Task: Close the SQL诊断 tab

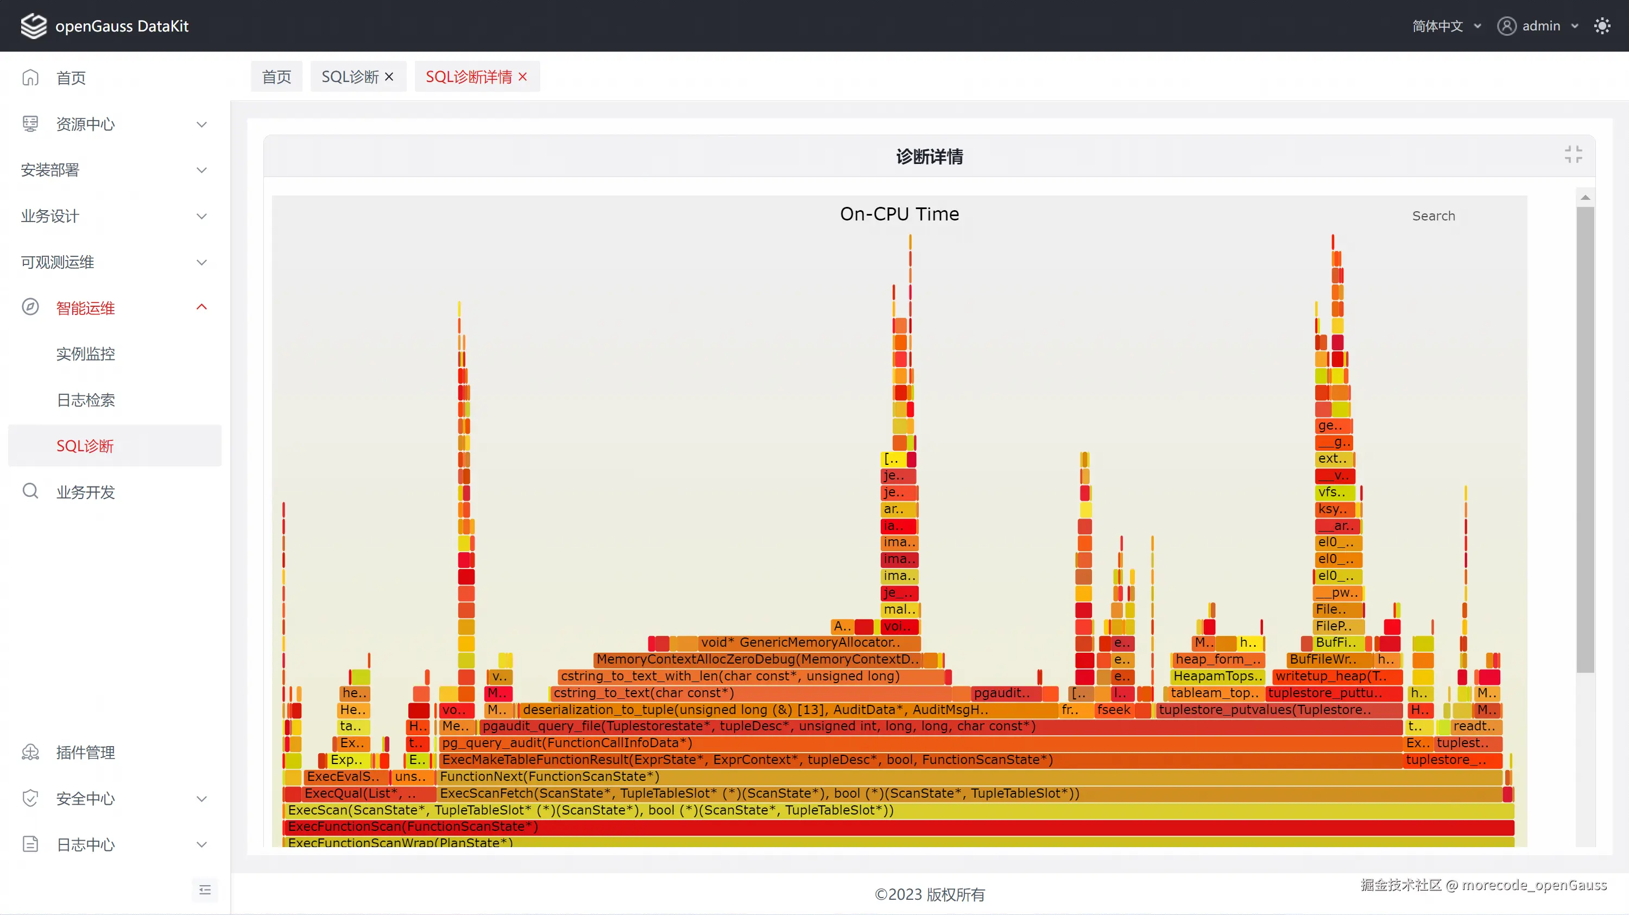Action: coord(389,77)
